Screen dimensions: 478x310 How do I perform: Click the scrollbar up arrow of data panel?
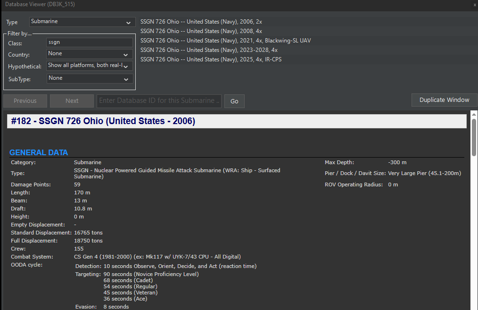tap(474, 114)
